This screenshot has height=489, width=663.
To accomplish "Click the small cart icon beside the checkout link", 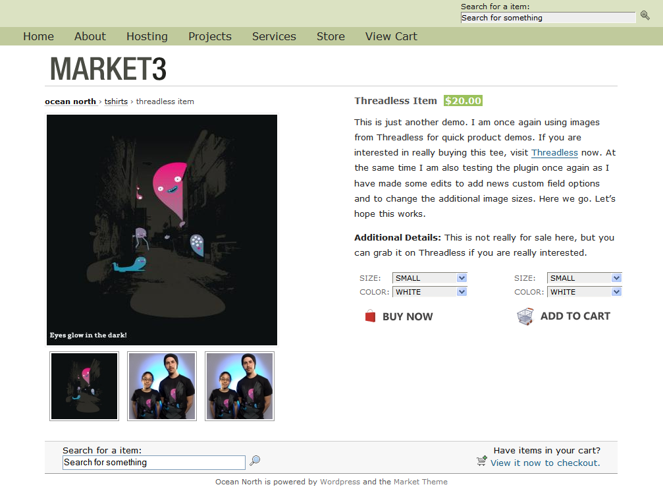I will [x=481, y=461].
